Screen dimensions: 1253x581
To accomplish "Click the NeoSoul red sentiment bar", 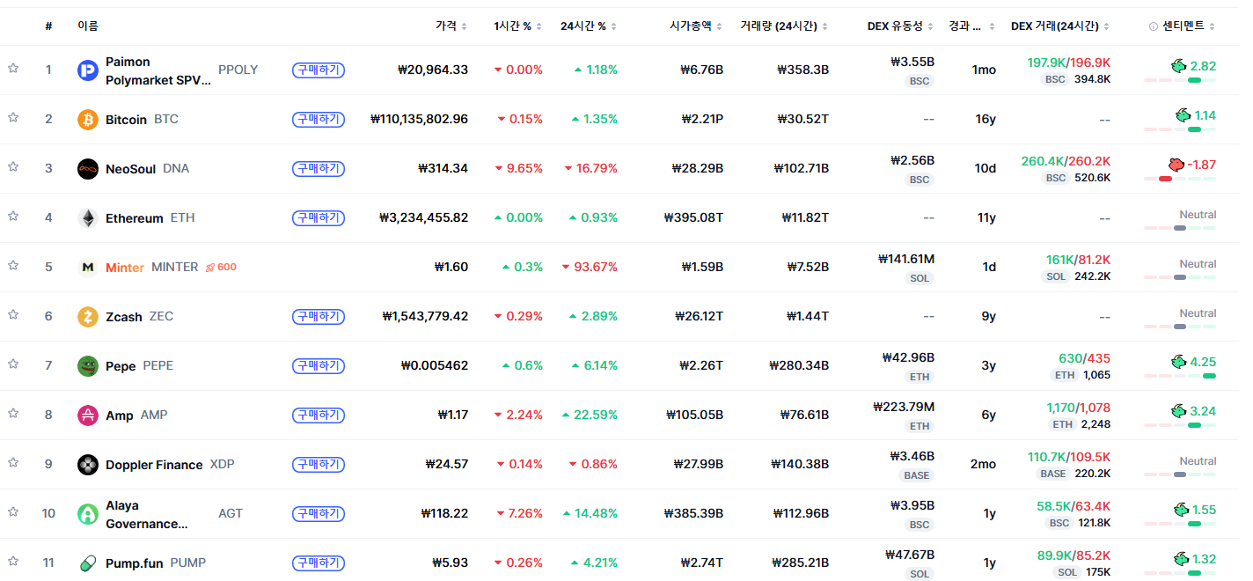I will 1180,179.
